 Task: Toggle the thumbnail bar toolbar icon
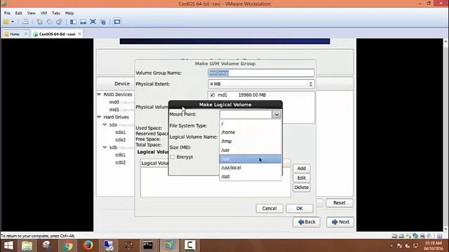coord(83,22)
